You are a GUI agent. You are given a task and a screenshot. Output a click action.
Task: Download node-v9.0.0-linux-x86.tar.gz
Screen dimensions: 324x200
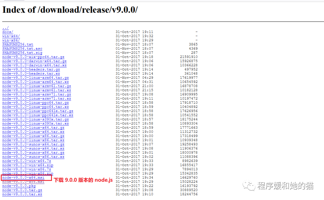click(x=33, y=136)
